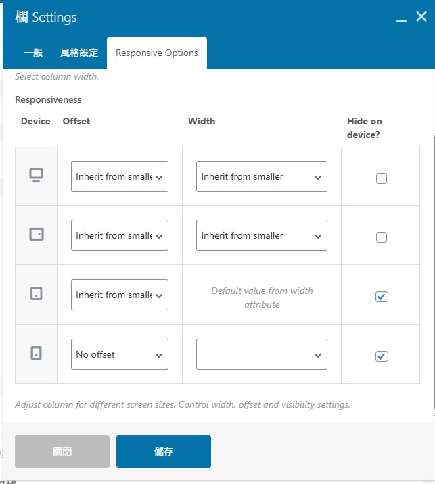
Task: Expand the landscape tablet Offset dropdown
Action: (119, 235)
